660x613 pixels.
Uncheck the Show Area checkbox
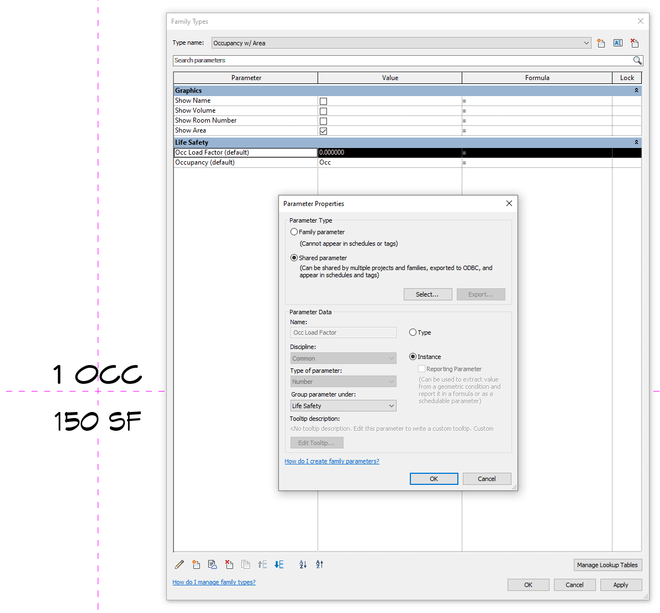(x=323, y=131)
